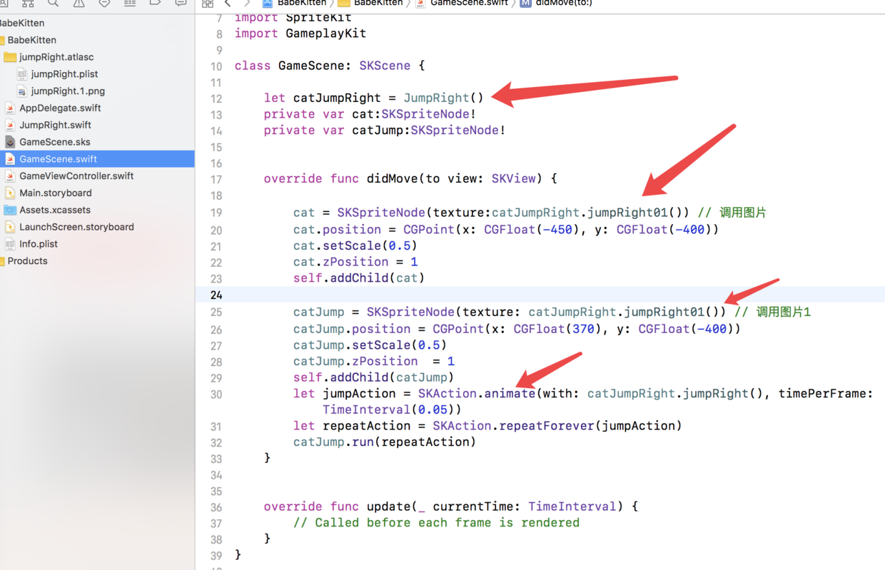Image resolution: width=885 pixels, height=570 pixels.
Task: Click 'didMove' function name
Action: click(393, 178)
